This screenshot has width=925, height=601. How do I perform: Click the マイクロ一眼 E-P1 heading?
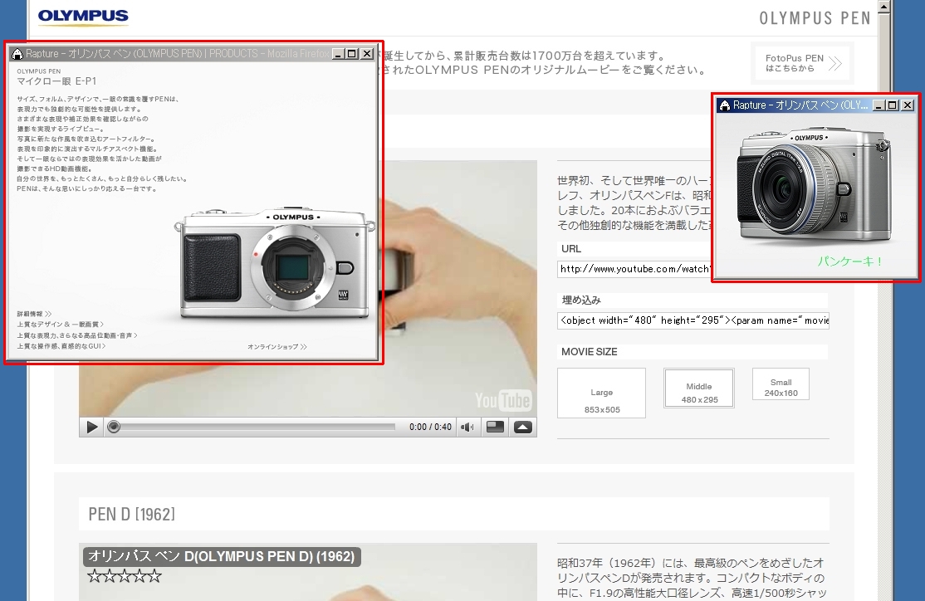tap(56, 81)
